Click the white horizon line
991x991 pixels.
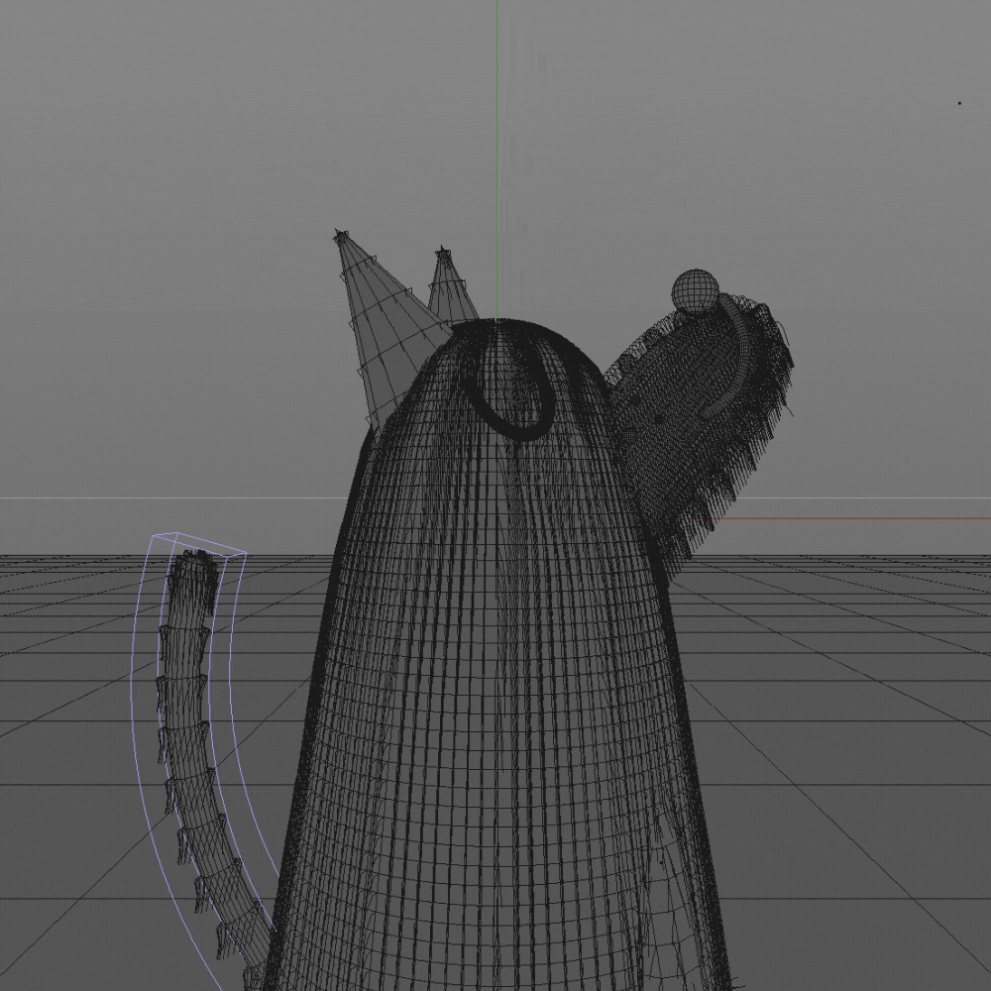point(149,498)
